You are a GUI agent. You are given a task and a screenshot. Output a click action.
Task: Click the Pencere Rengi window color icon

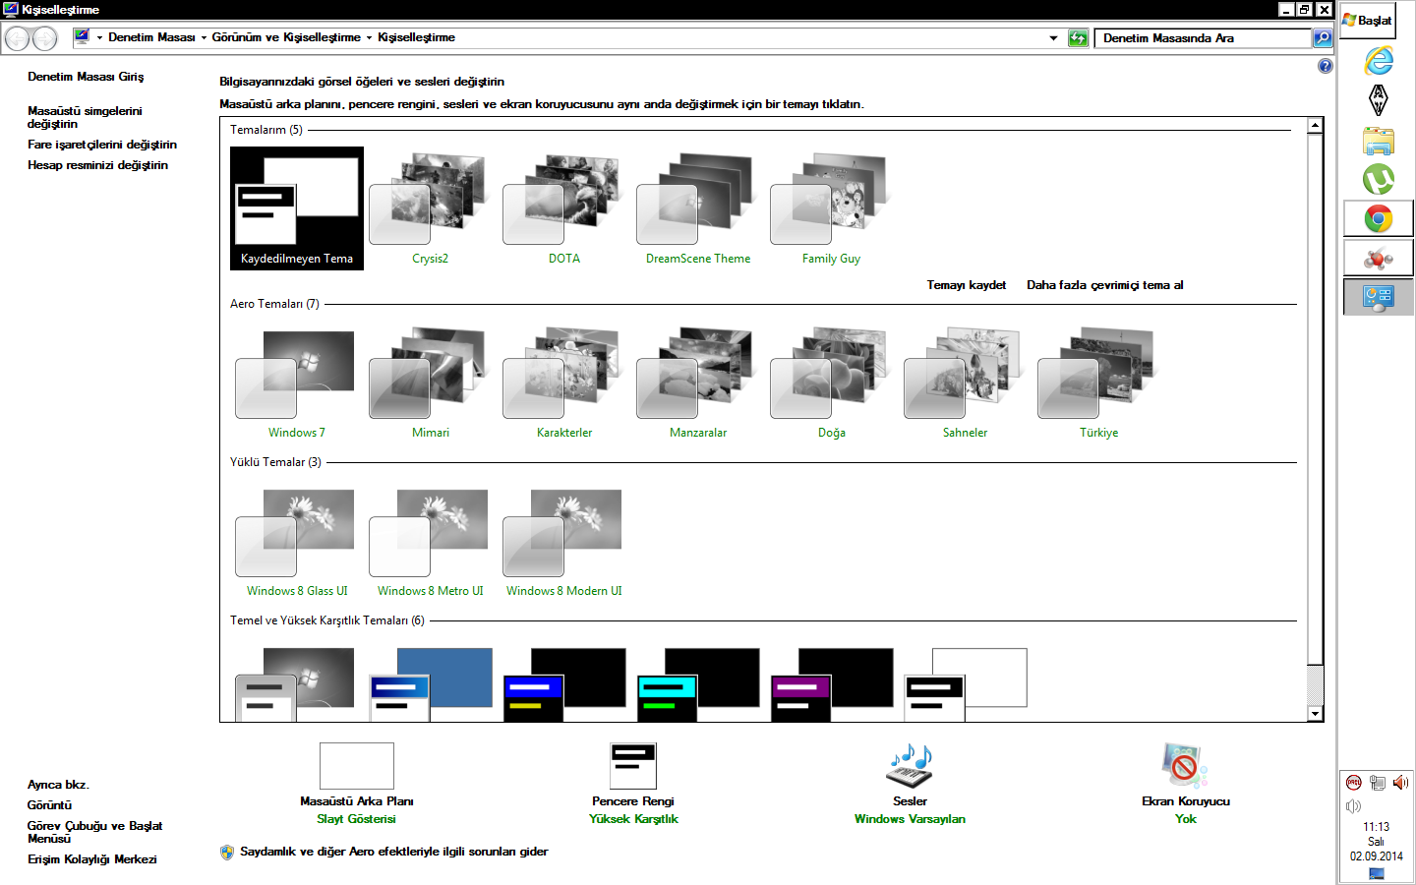pyautogui.click(x=632, y=767)
